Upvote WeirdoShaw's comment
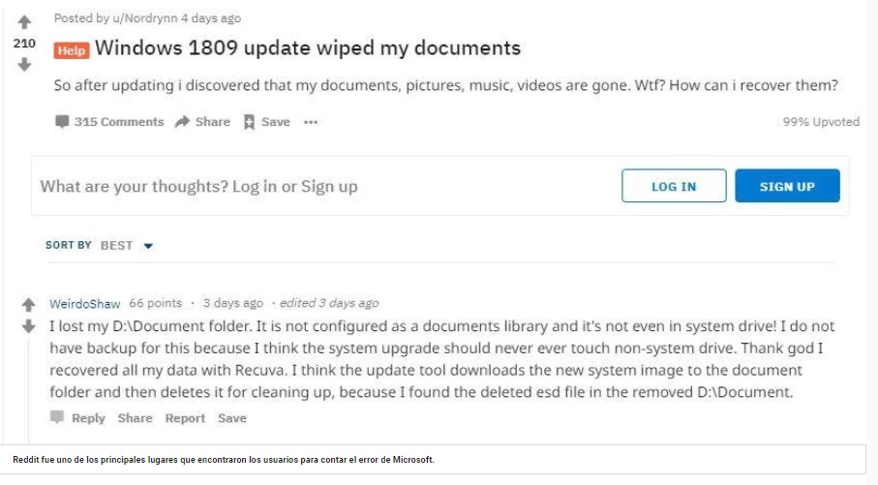878x485 pixels. 29,304
